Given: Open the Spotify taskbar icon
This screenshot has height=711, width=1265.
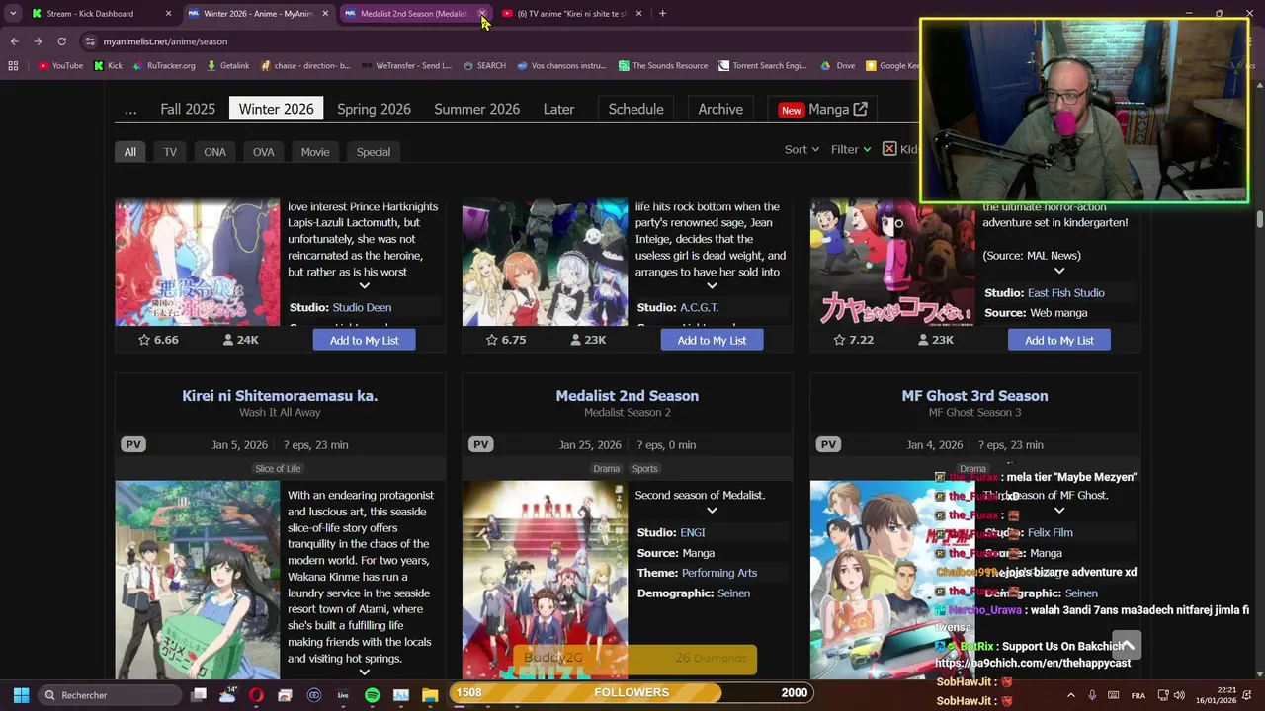Looking at the screenshot, I should tap(372, 695).
